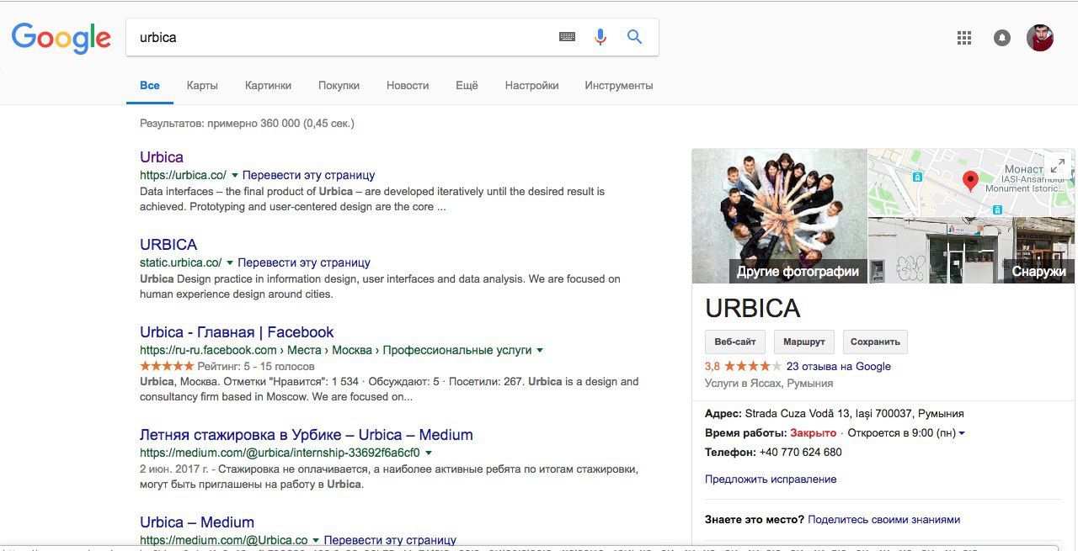Expand the arrow beside medium.com/@Urbica.co

pyautogui.click(x=316, y=540)
